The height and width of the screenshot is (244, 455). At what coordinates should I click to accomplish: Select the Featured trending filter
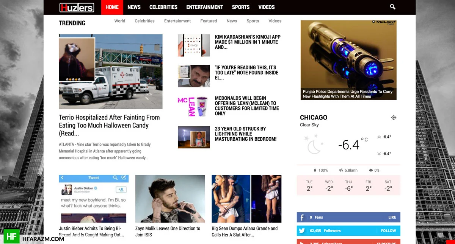(x=209, y=21)
